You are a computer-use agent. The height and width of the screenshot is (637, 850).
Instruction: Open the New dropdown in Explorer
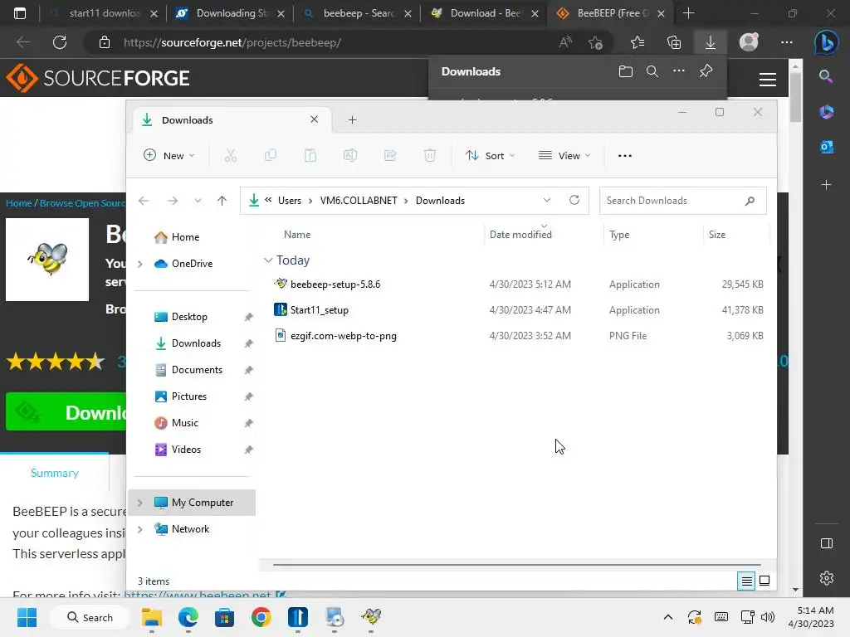click(169, 156)
